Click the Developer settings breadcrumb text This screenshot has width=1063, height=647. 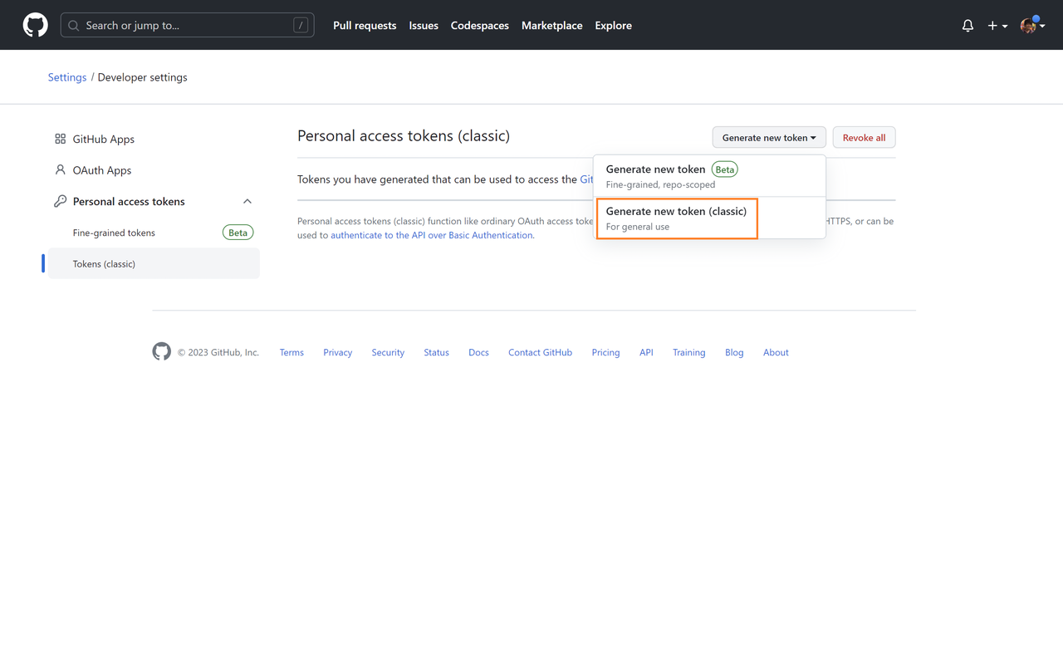(143, 77)
